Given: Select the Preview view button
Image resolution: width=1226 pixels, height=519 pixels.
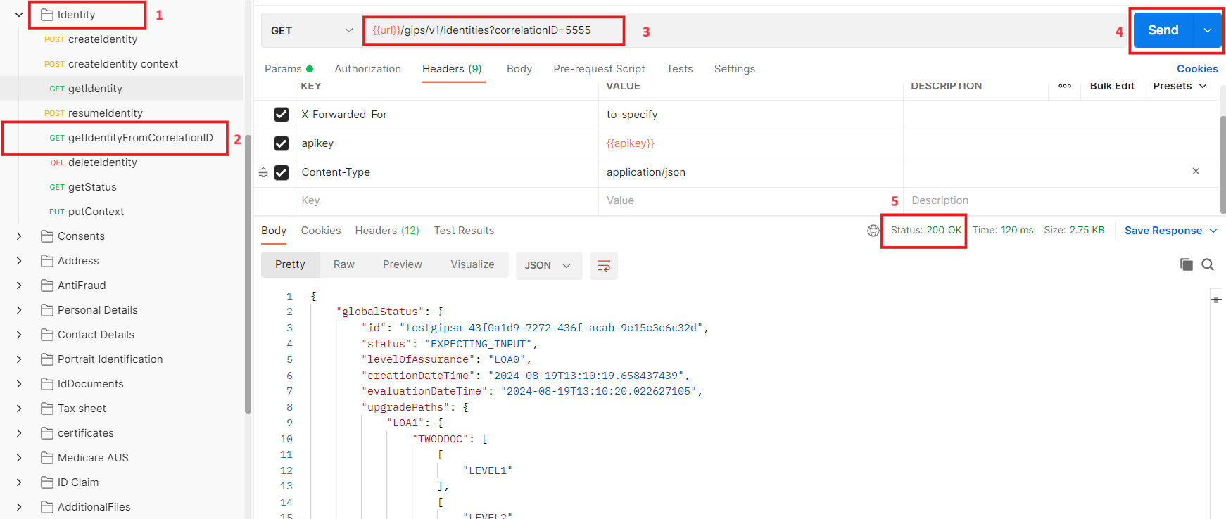Looking at the screenshot, I should pos(403,264).
